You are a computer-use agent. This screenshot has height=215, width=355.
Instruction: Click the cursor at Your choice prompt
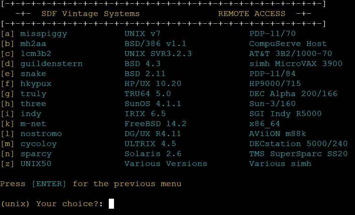click(x=111, y=204)
